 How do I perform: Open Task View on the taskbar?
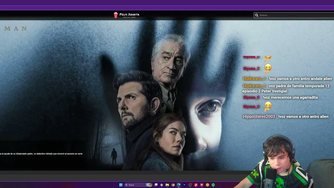[156, 185]
